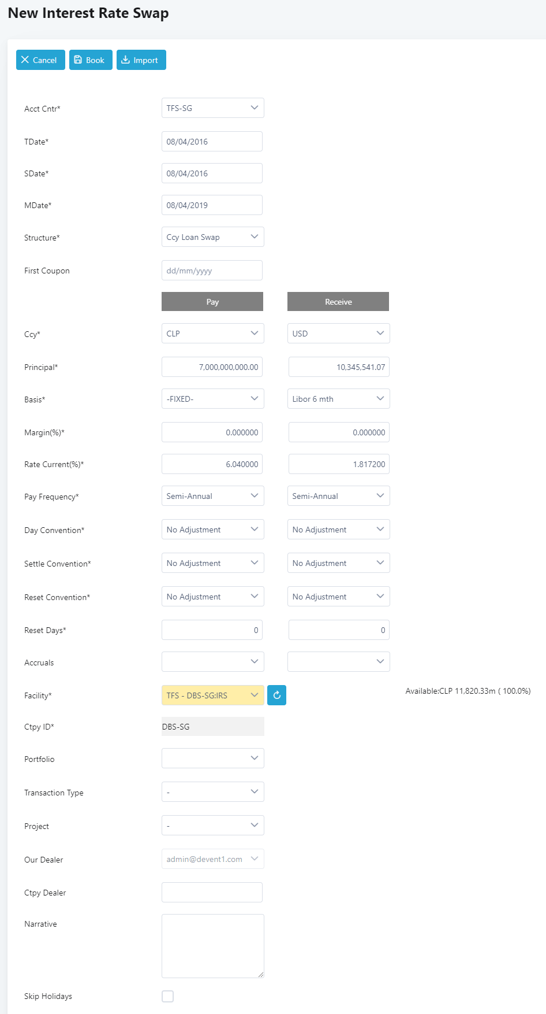Screen dimensions: 546x1014
Task: Open the Facility dropdown TFS - DBS-SG:IRS
Action: coord(213,695)
